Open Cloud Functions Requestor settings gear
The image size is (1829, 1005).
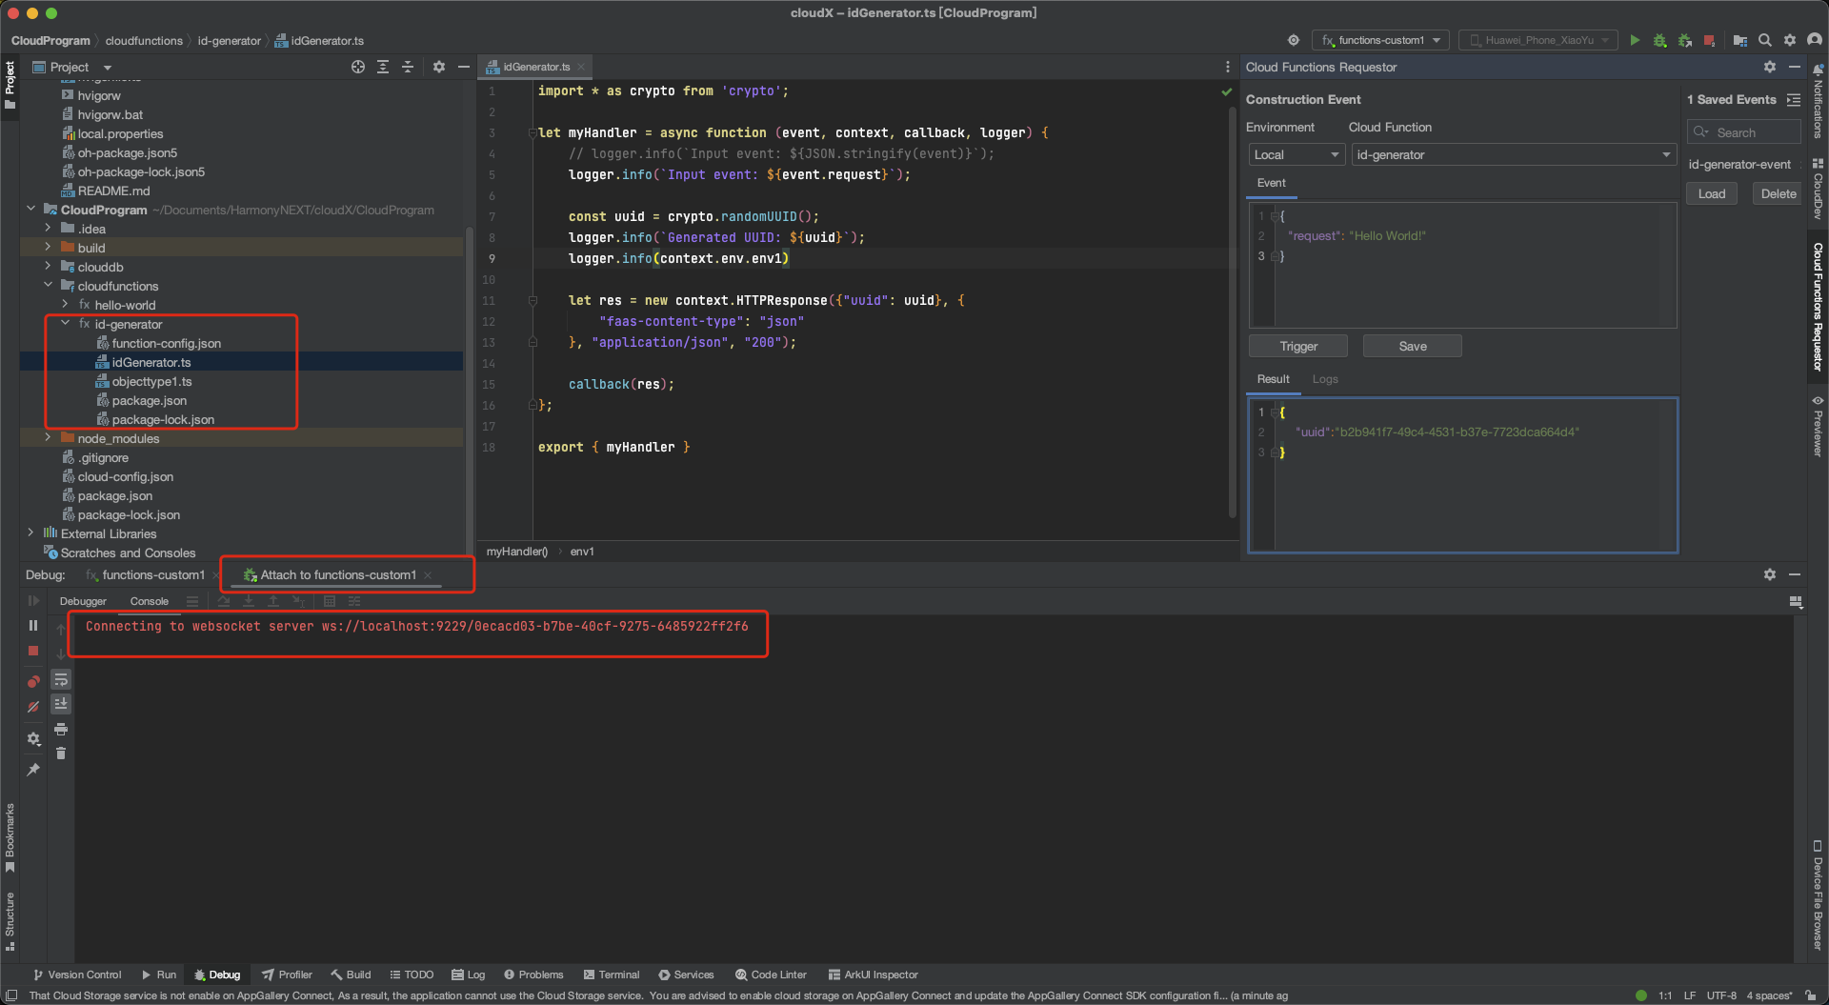click(1769, 67)
